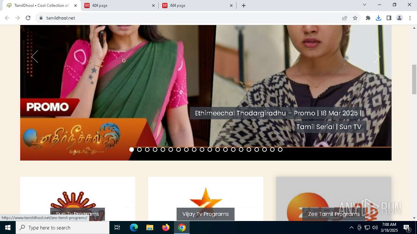Go back to previous page
This screenshot has height=234, width=417.
(7, 18)
